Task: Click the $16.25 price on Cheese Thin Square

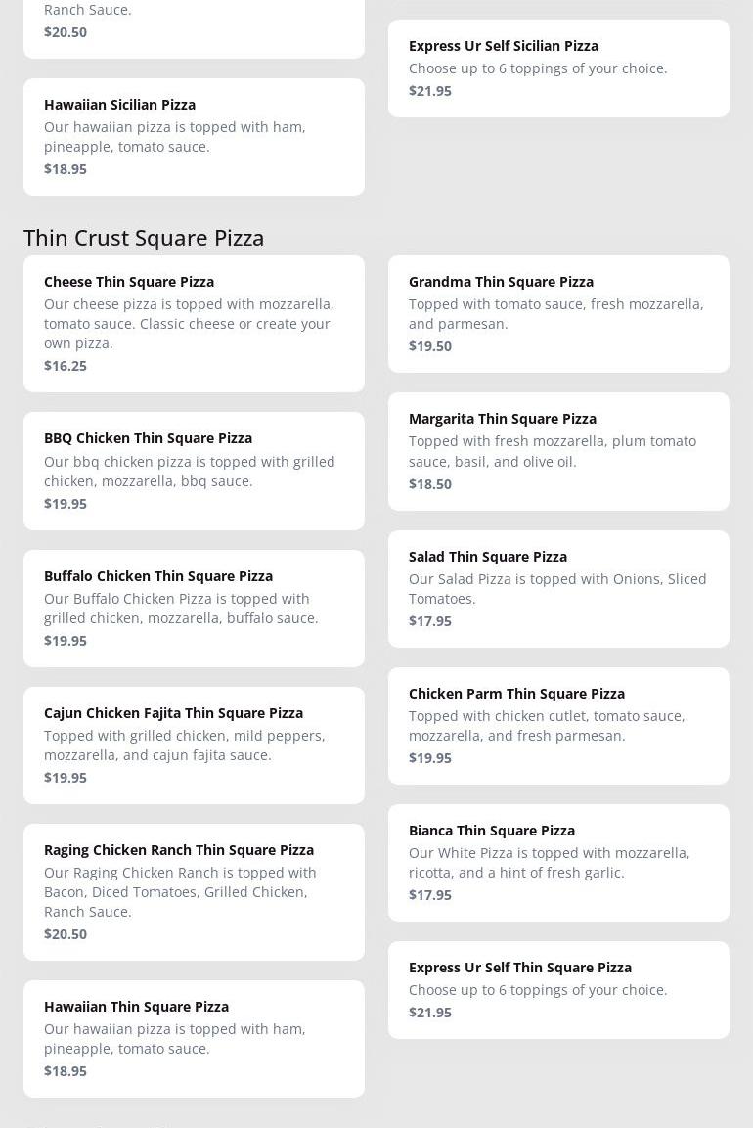Action: (66, 366)
